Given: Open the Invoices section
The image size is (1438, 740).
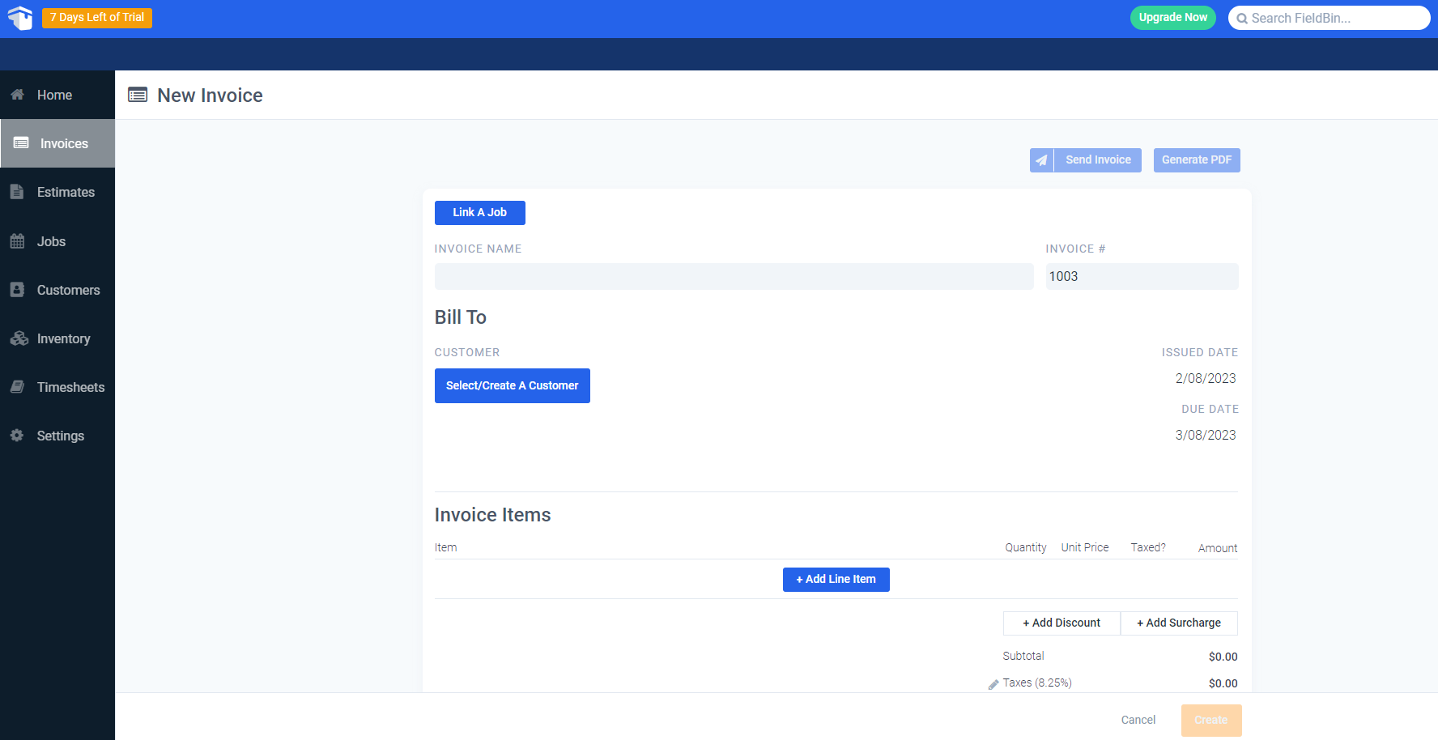Looking at the screenshot, I should coord(57,143).
